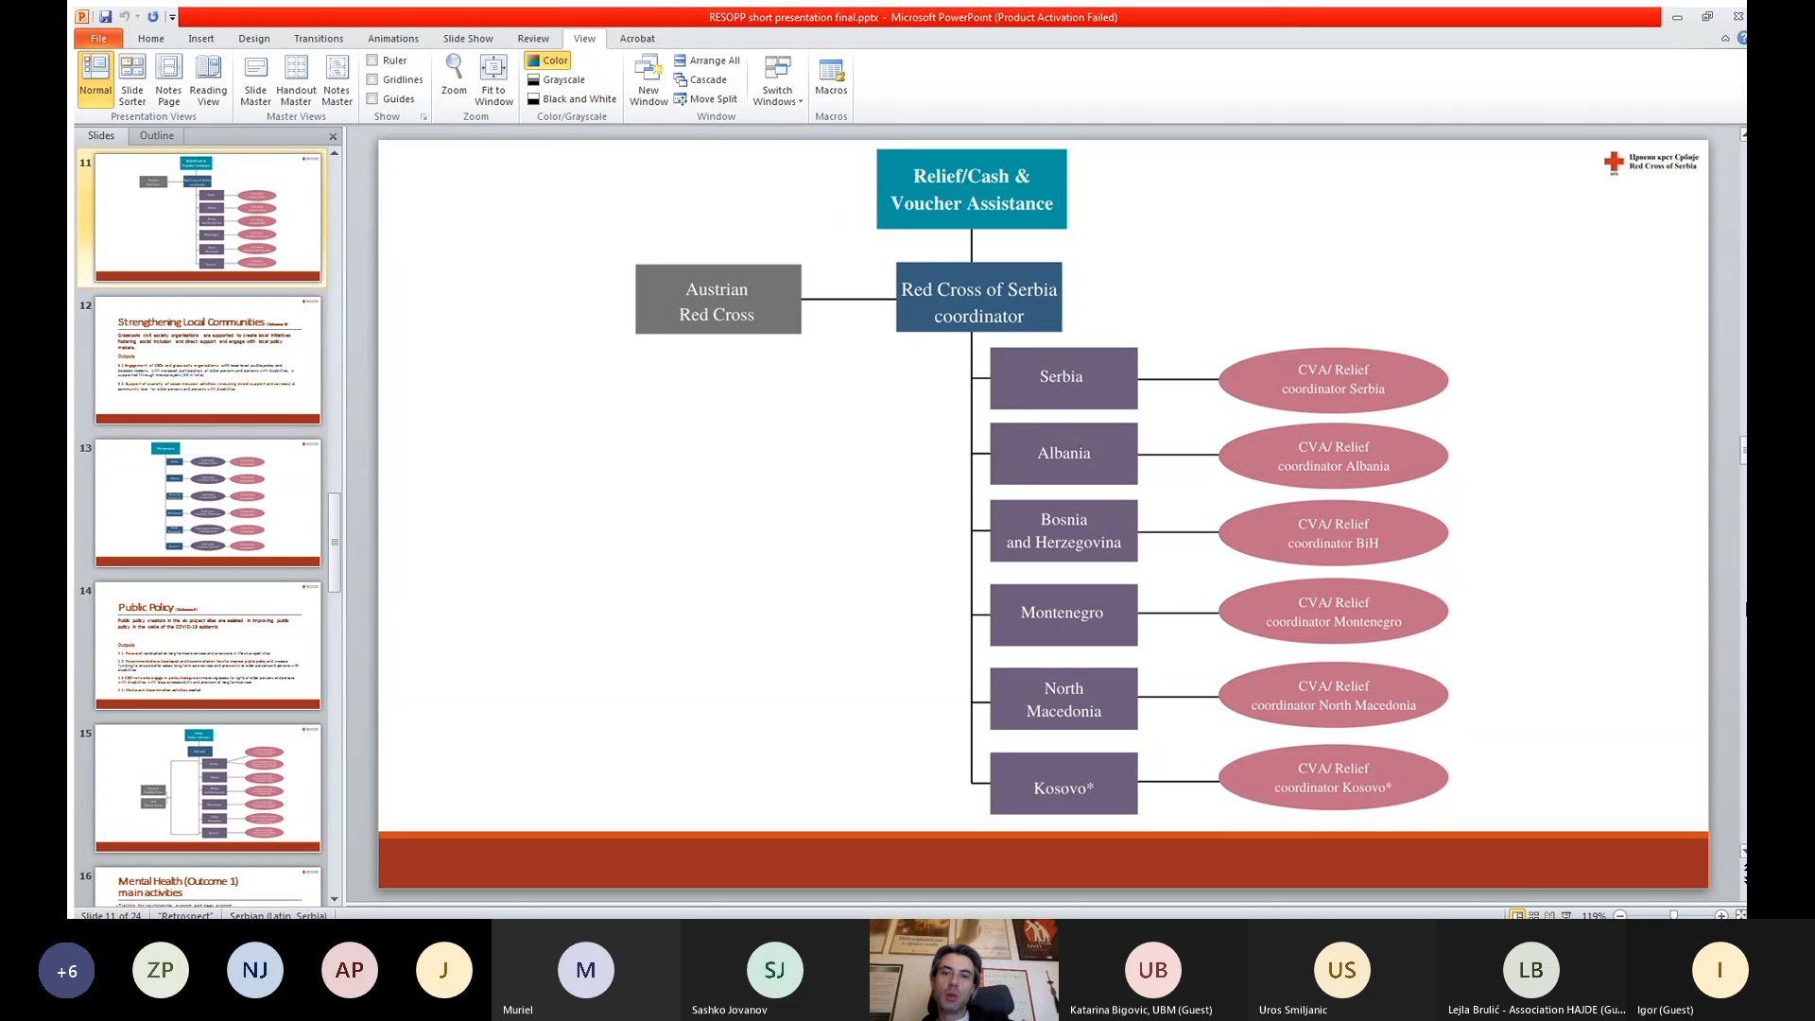This screenshot has height=1021, width=1815.
Task: Click the zoom slider handle in status bar
Action: [x=1673, y=915]
